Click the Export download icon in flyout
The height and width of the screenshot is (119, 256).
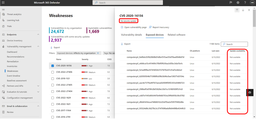[x=122, y=44]
